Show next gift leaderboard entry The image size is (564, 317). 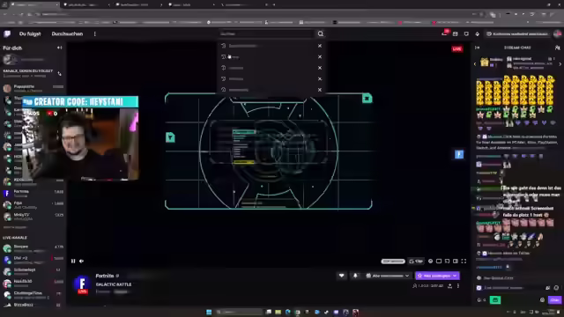coord(560,64)
